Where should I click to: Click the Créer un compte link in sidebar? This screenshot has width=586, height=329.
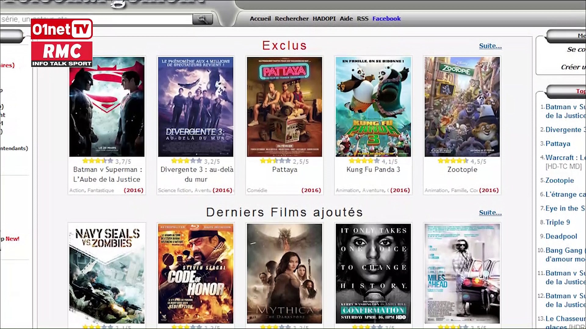(573, 67)
